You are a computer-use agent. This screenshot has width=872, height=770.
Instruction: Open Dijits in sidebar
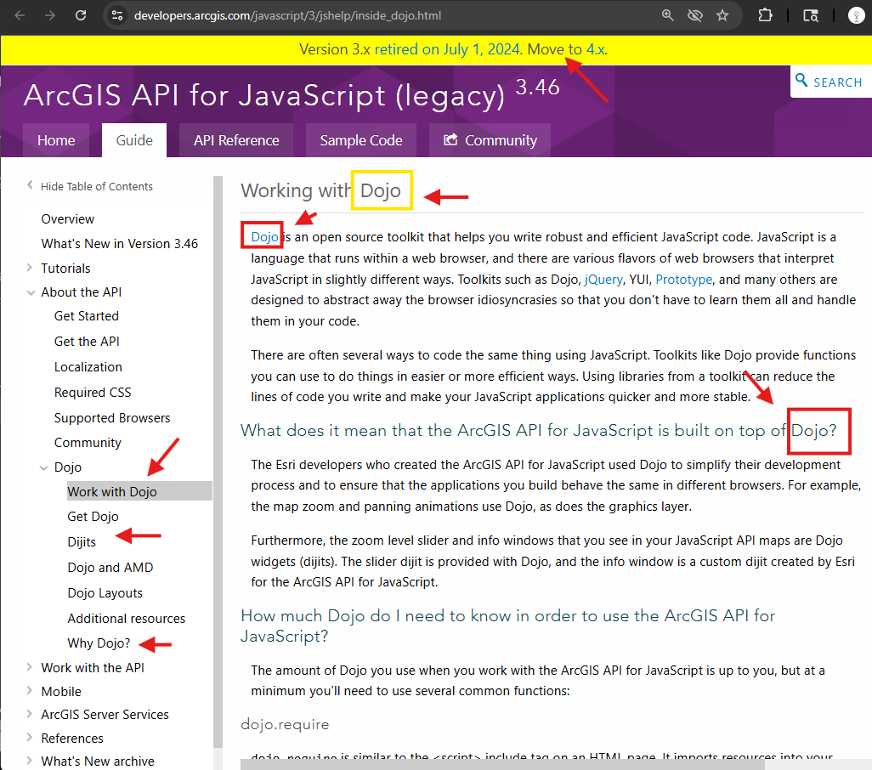[82, 542]
